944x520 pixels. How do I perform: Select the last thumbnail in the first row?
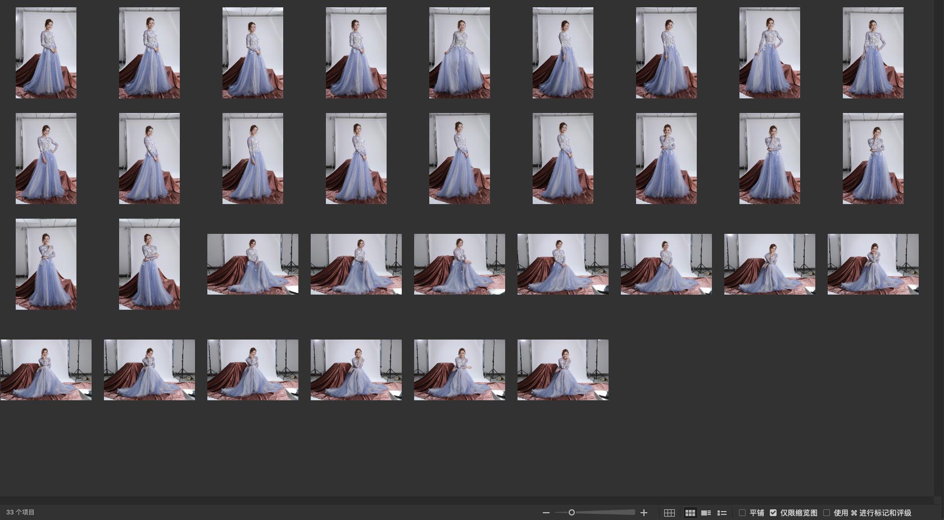(873, 53)
